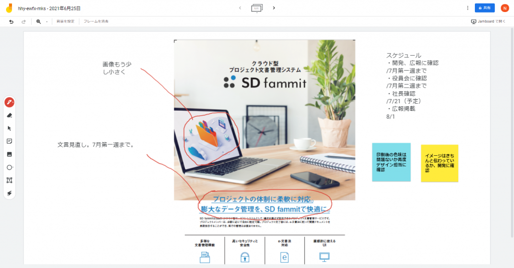
Task: Expand the frame bar thumbnail 1/1
Action: click(x=256, y=8)
